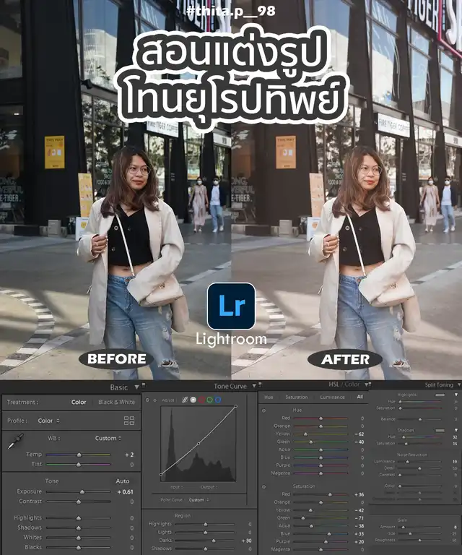The width and height of the screenshot is (462, 555).
Task: Open the WB Custom dropdown
Action: tap(108, 438)
